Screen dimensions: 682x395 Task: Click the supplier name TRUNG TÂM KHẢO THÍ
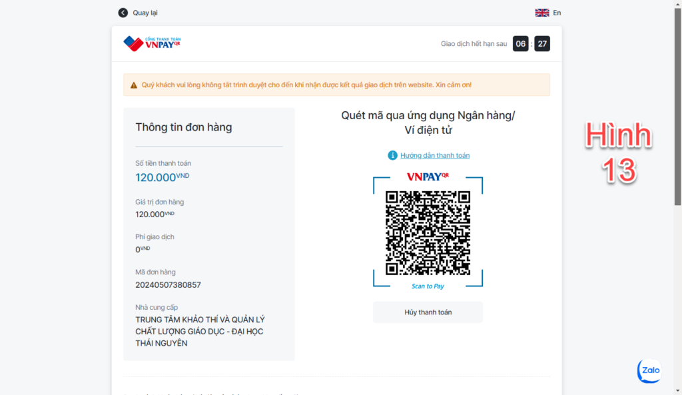point(200,332)
